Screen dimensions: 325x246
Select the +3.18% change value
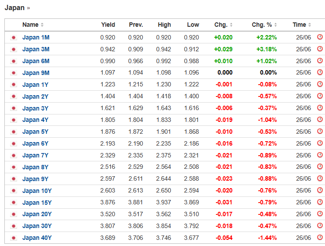pos(267,49)
